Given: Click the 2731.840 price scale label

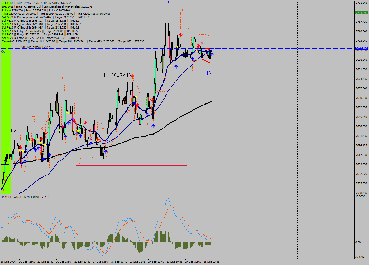Looking at the screenshot, I should point(362,3).
